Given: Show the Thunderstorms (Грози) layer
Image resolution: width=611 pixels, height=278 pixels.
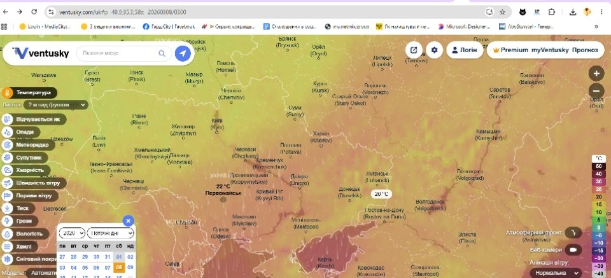Looking at the screenshot, I should coord(20,221).
